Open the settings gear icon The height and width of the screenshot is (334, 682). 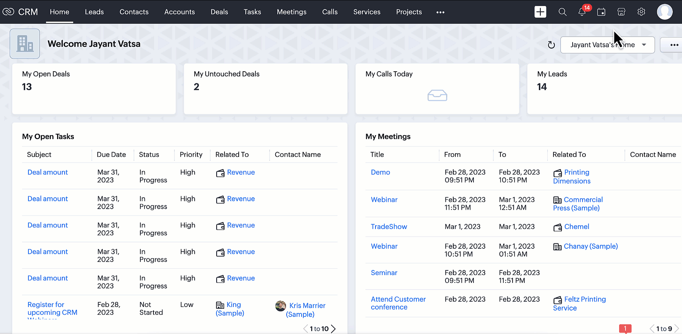(x=641, y=12)
